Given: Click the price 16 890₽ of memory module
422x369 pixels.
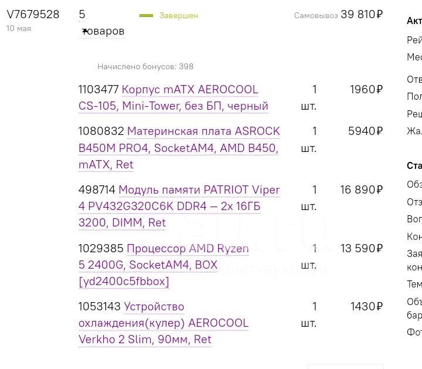Looking at the screenshot, I should [x=361, y=190].
